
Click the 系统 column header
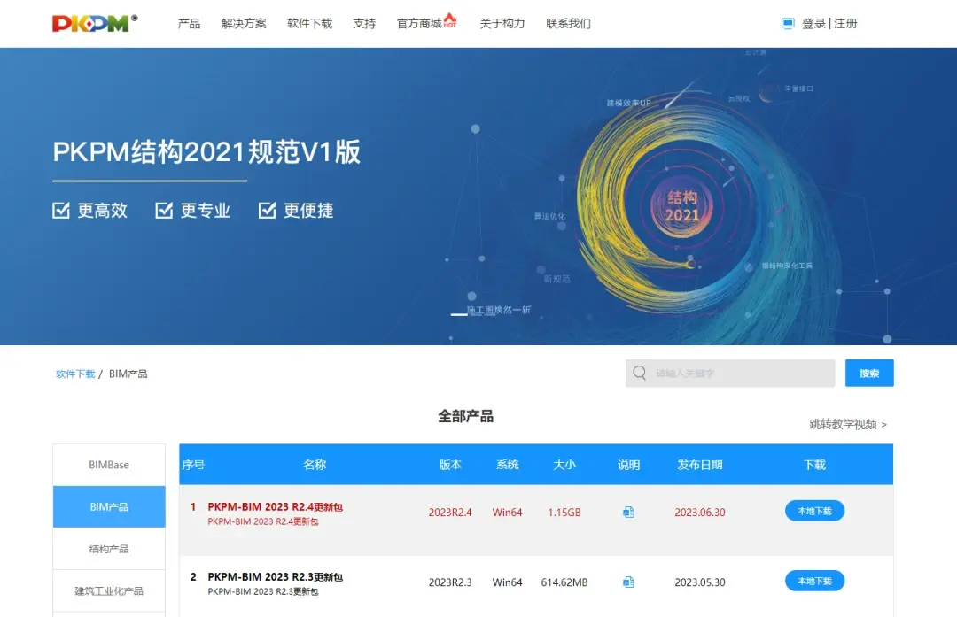[x=508, y=465]
